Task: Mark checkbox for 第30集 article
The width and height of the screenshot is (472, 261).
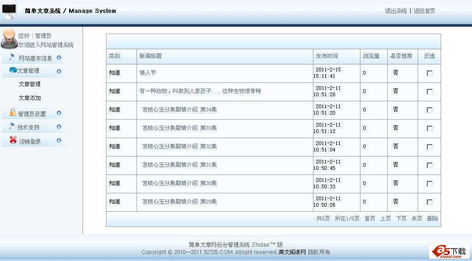Action: pyautogui.click(x=430, y=183)
